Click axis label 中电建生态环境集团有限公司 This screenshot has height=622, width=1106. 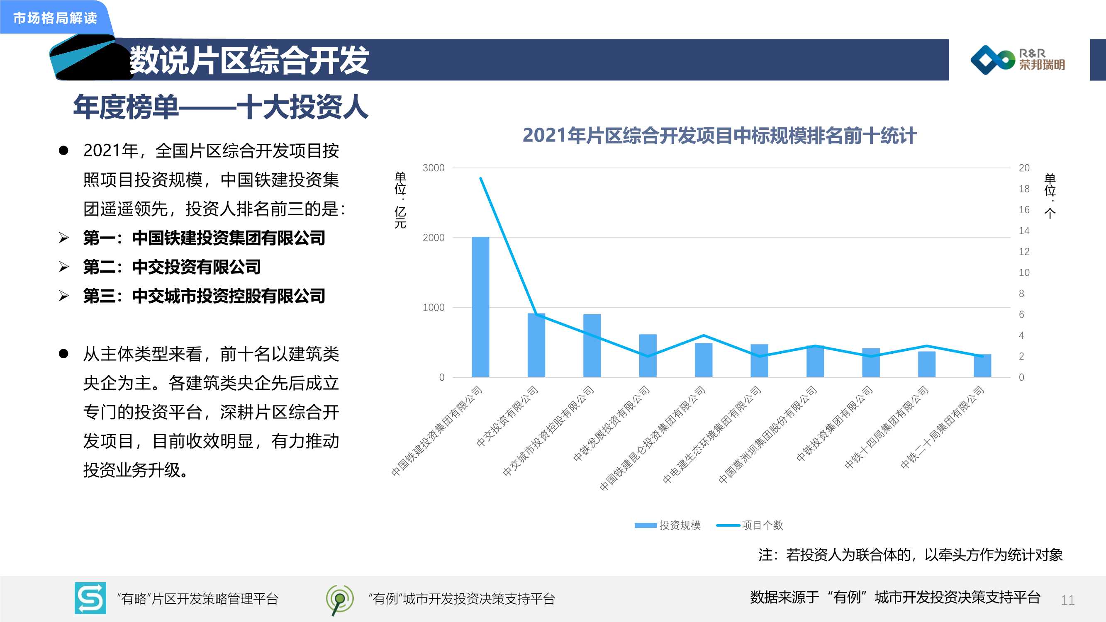click(x=712, y=435)
